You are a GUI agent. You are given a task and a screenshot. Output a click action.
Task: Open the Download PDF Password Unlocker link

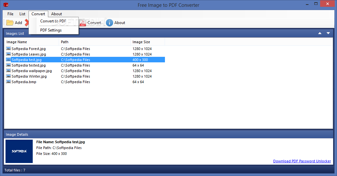pos(302,161)
